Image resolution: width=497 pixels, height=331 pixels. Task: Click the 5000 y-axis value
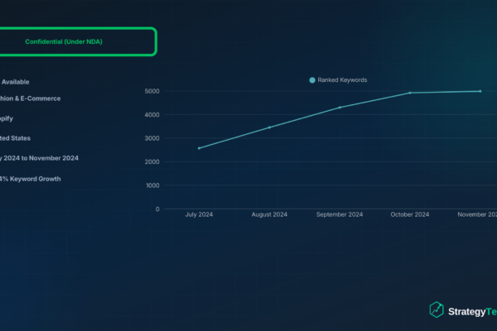coord(152,91)
